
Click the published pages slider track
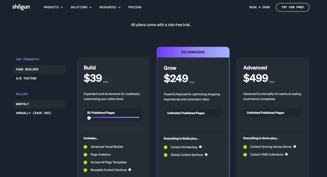(114, 117)
